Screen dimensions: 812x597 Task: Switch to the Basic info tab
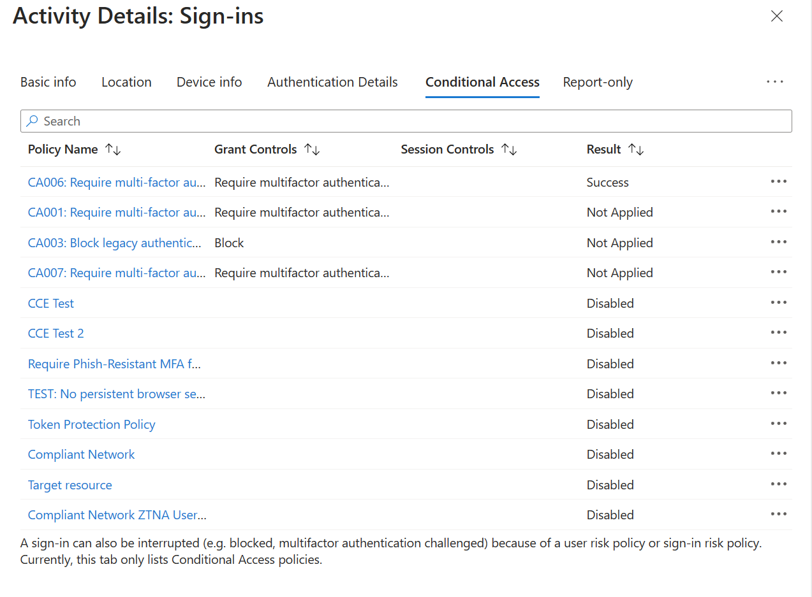[48, 82]
